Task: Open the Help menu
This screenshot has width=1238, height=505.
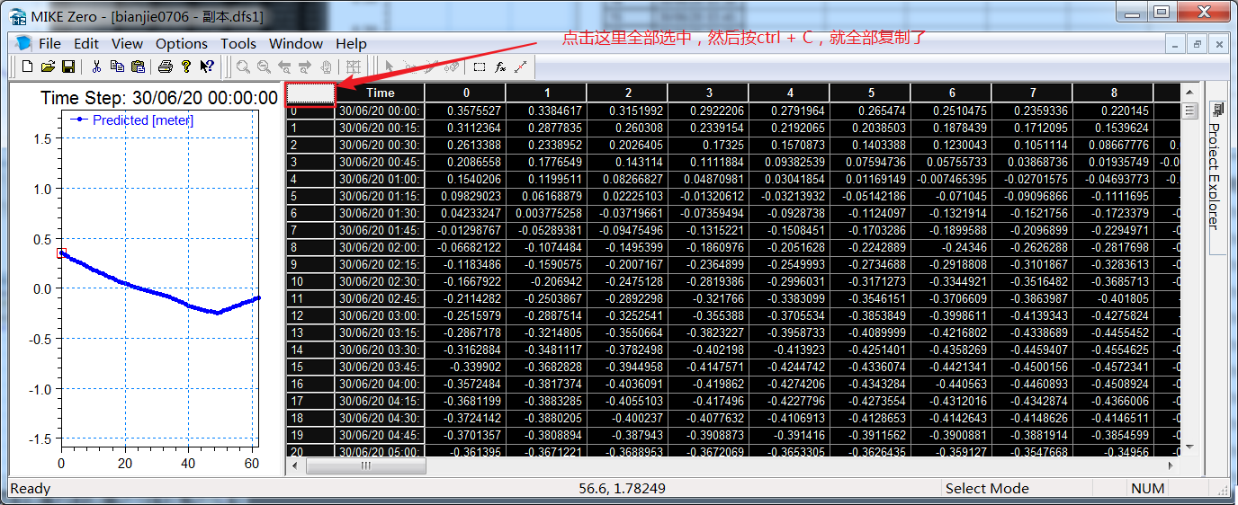Action: (351, 43)
